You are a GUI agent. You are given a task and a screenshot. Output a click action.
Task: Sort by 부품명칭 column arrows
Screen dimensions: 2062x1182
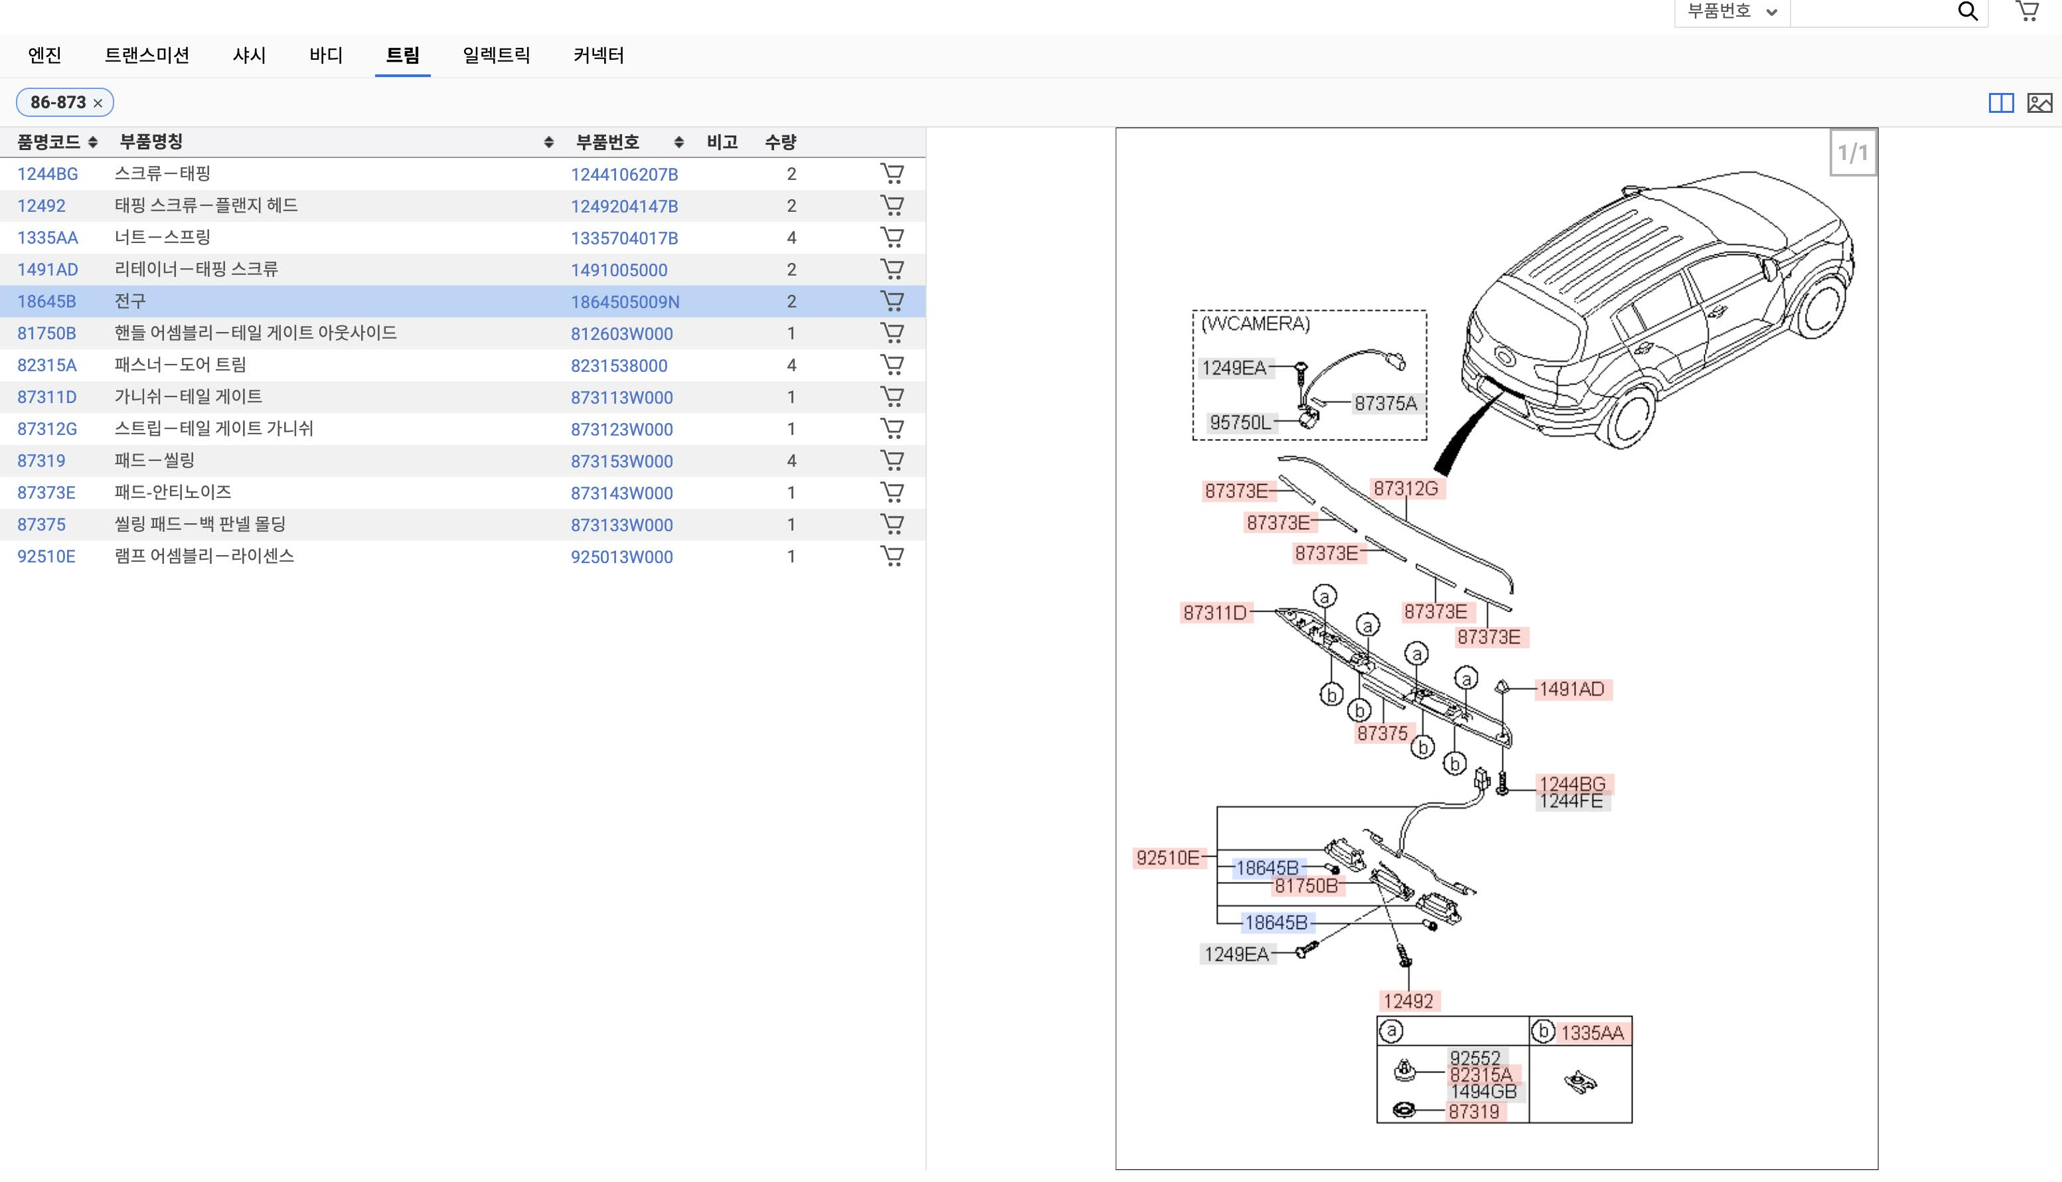coord(548,142)
